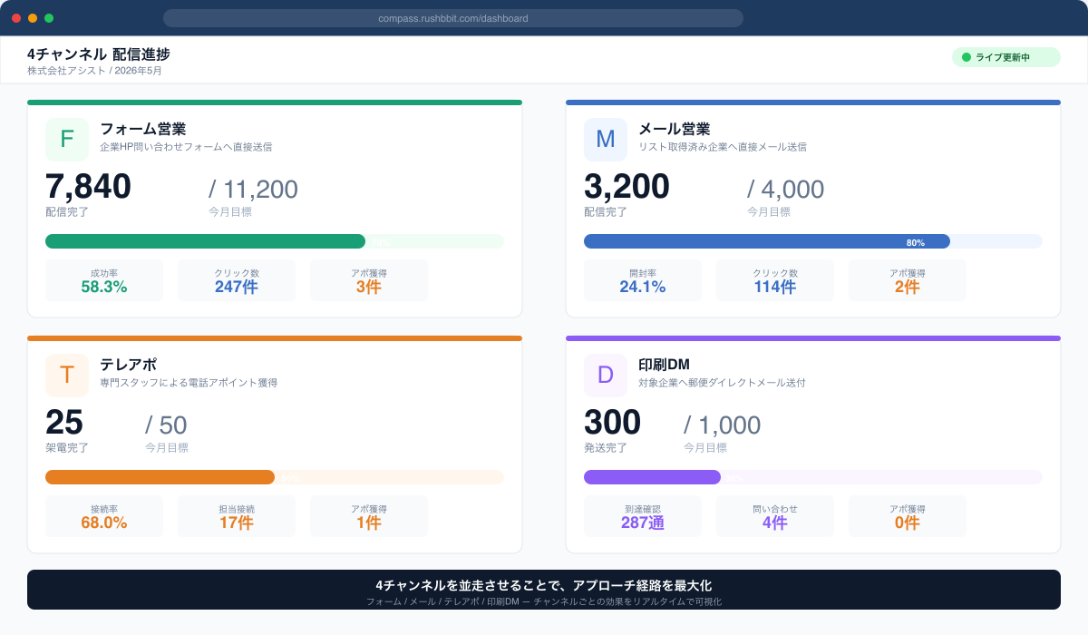Click the purple D icon for 印刷DM
This screenshot has width=1088, height=635.
tap(606, 376)
